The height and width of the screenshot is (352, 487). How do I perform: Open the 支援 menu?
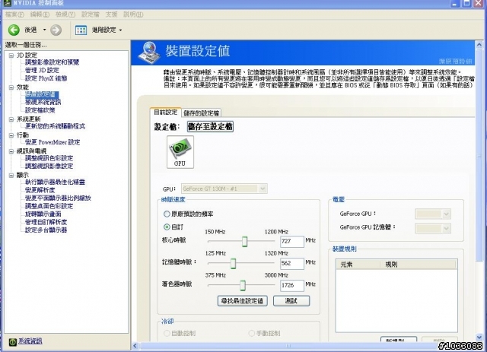coord(111,14)
